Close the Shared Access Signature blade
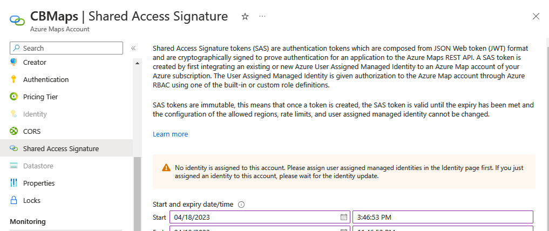Viewport: 549px width, 231px height. (536, 16)
